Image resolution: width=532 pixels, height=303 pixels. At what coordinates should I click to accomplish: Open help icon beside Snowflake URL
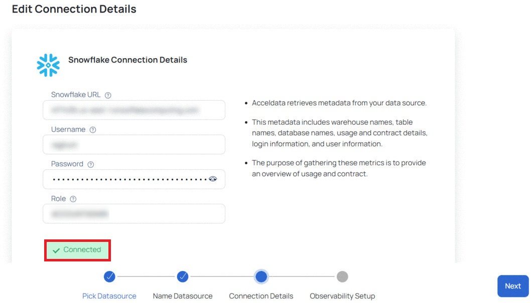108,96
